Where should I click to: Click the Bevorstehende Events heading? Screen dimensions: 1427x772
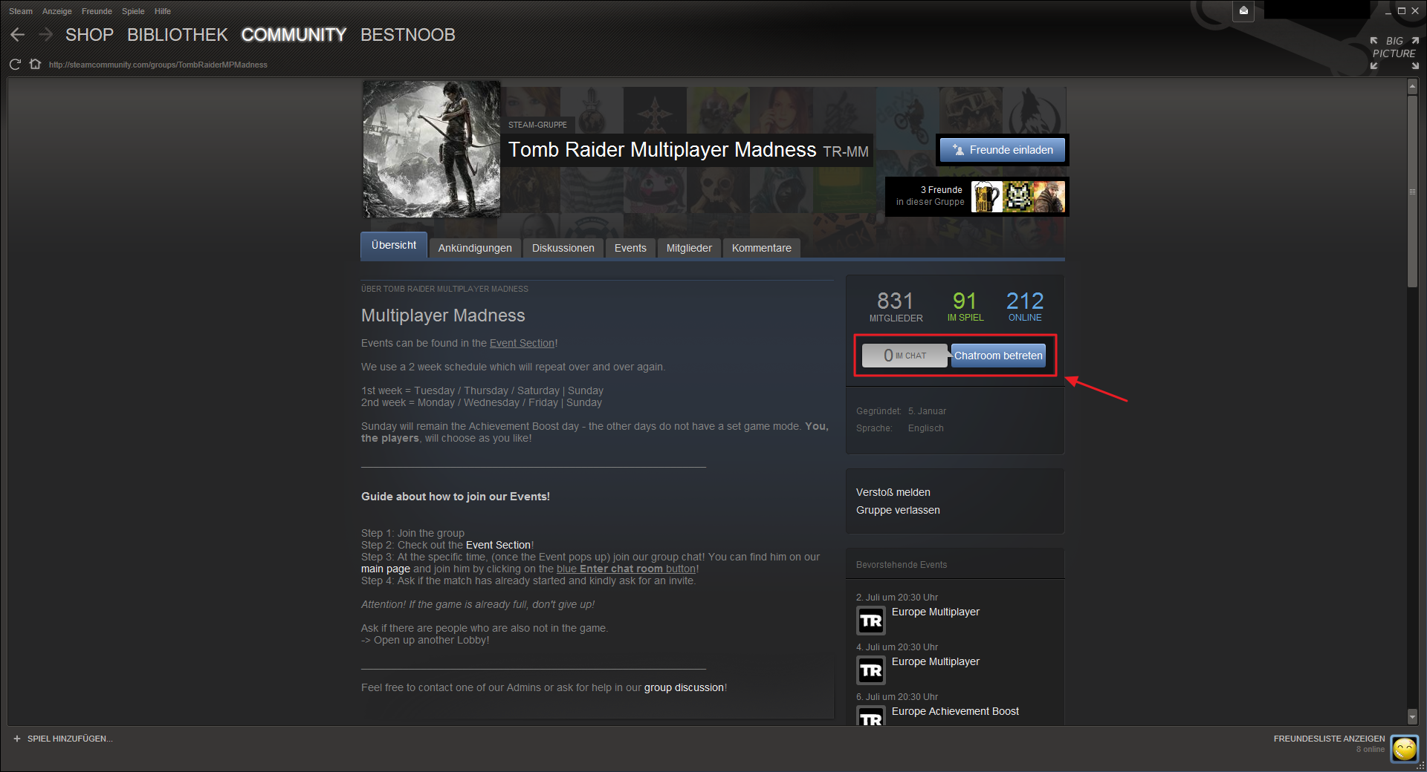point(902,565)
